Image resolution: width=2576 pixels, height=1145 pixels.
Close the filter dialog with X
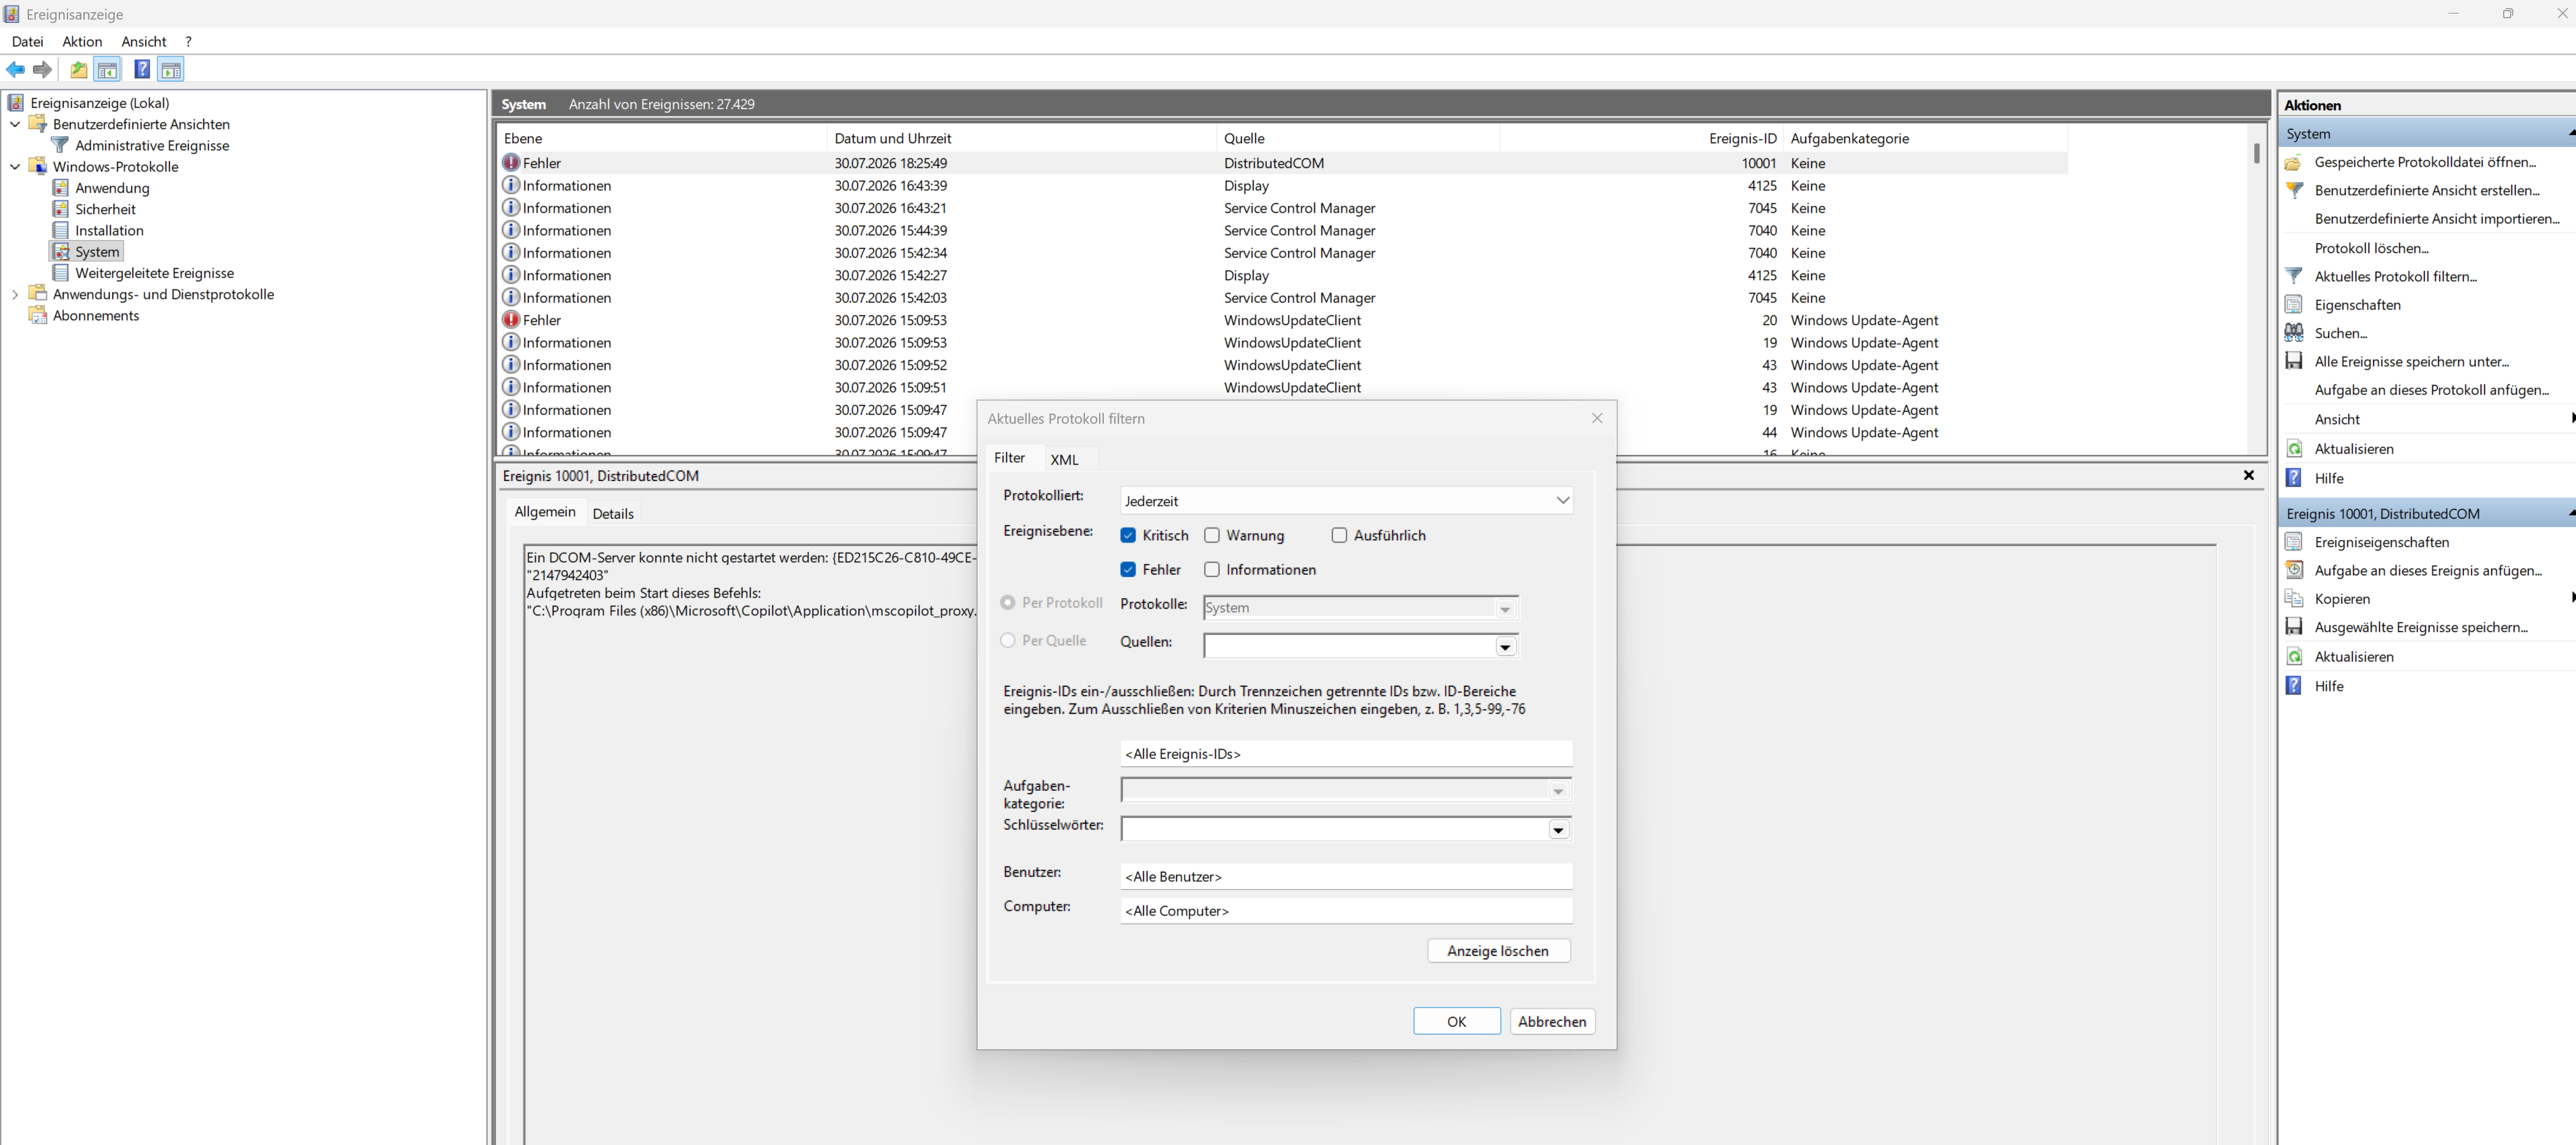1596,418
